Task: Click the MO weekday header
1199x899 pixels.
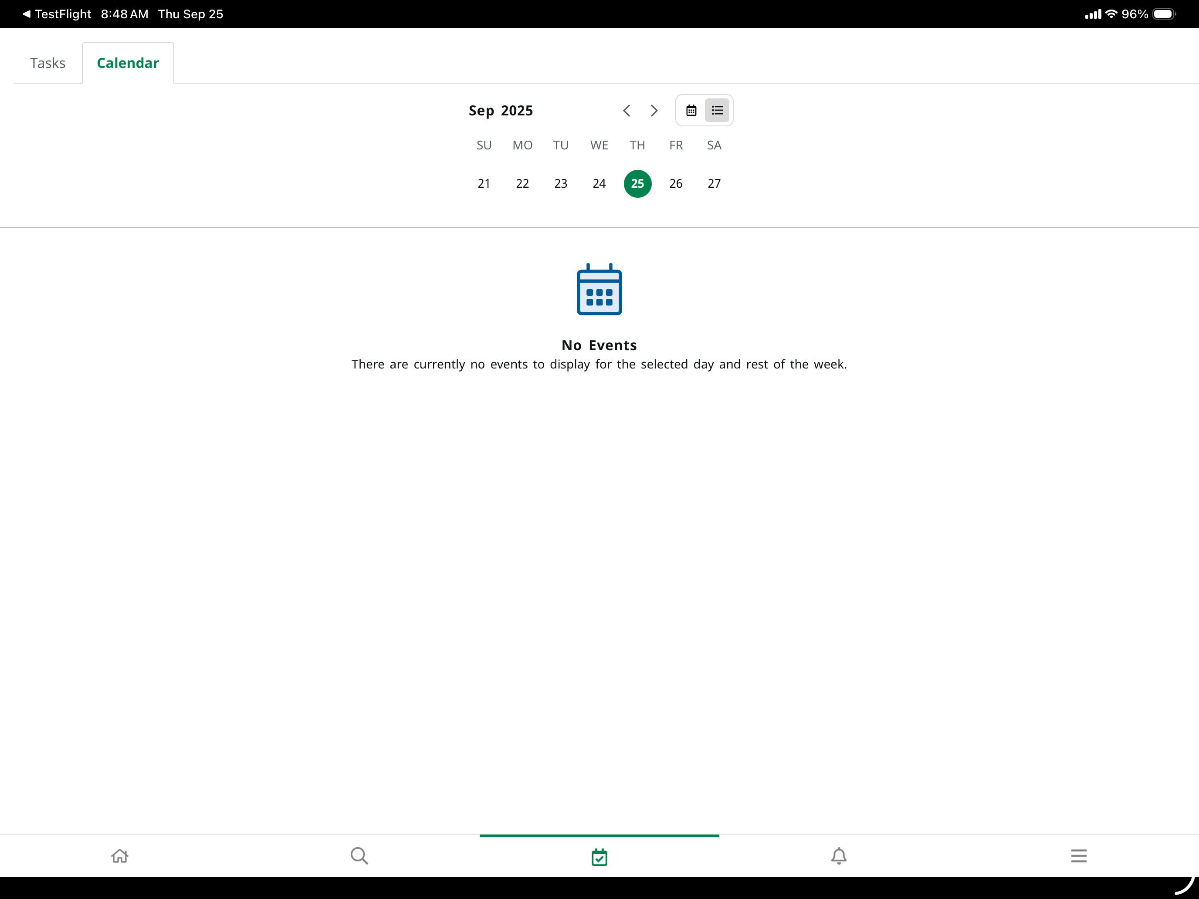Action: pyautogui.click(x=522, y=145)
